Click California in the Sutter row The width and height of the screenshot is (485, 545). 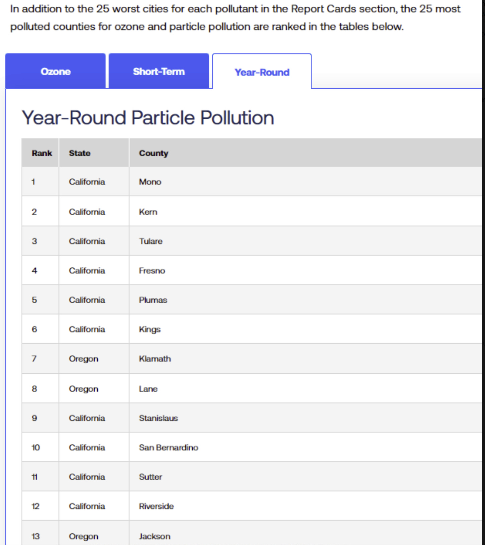pyautogui.click(x=87, y=477)
